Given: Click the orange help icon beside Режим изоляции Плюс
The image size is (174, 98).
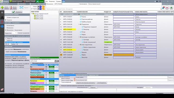Looking at the screenshot, I should coord(74,80).
